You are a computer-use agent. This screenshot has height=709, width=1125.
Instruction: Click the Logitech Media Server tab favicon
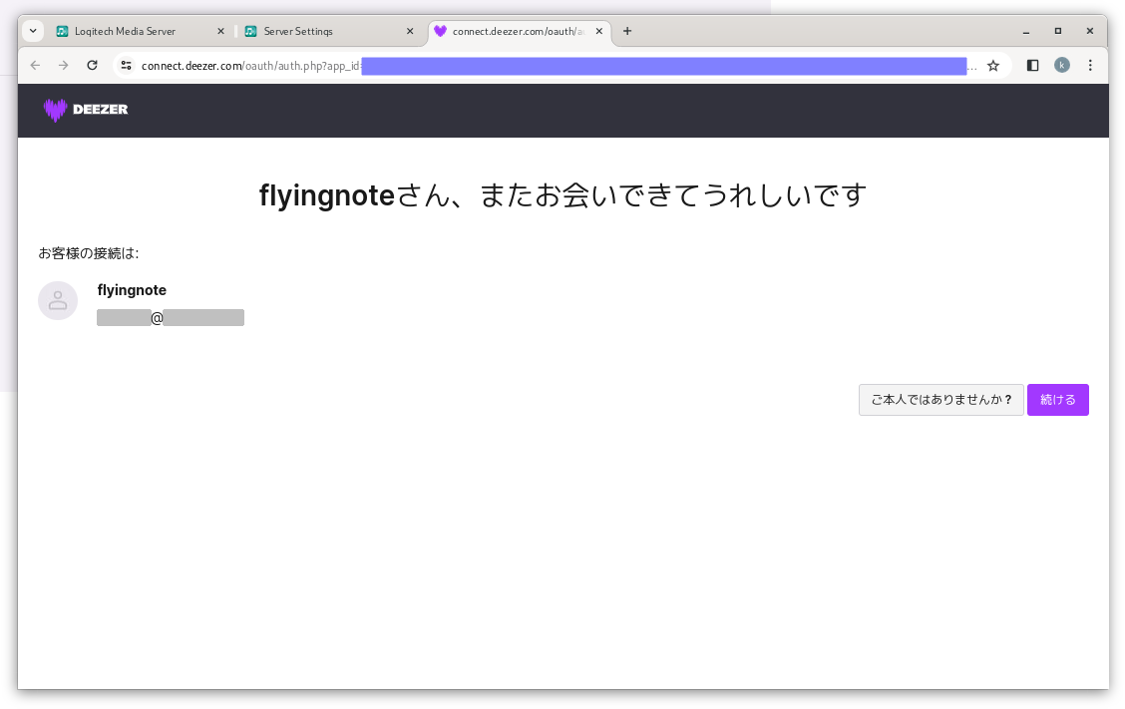coord(63,32)
